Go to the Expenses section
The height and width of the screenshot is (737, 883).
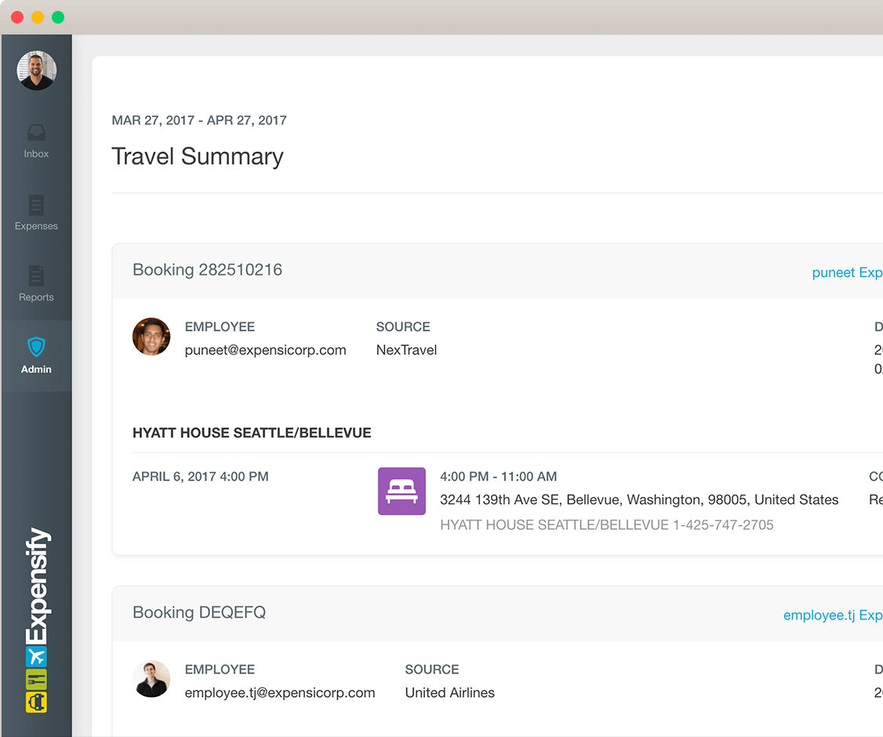[x=36, y=212]
